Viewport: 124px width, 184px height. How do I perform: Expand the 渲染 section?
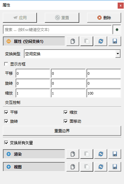(x=34, y=154)
